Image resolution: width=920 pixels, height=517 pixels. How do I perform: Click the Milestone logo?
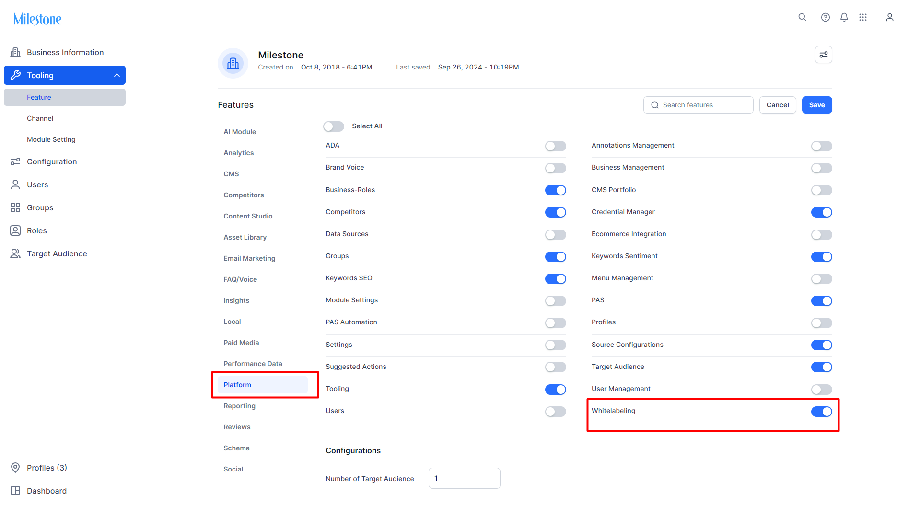pos(37,19)
